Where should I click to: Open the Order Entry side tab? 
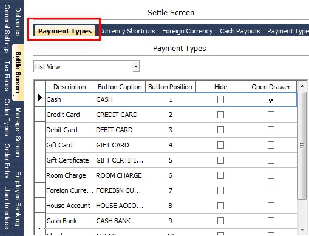7,161
